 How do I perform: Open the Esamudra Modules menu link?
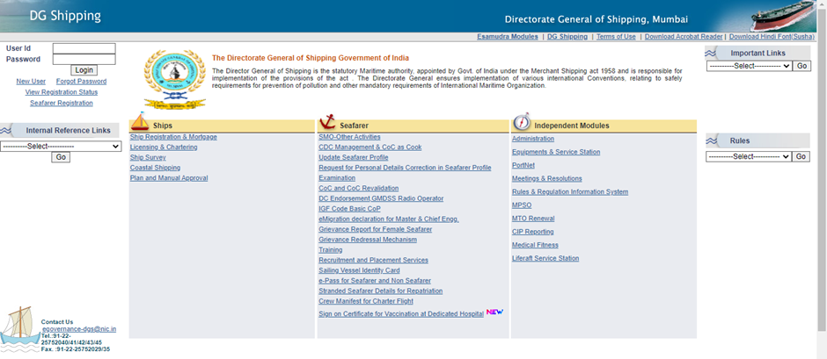click(x=508, y=37)
